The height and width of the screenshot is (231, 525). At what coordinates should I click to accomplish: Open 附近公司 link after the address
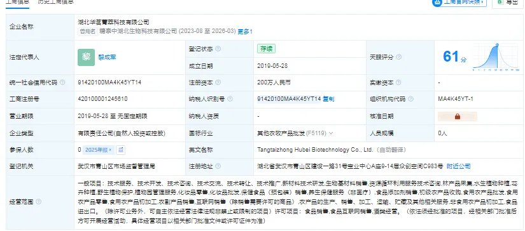(458, 166)
